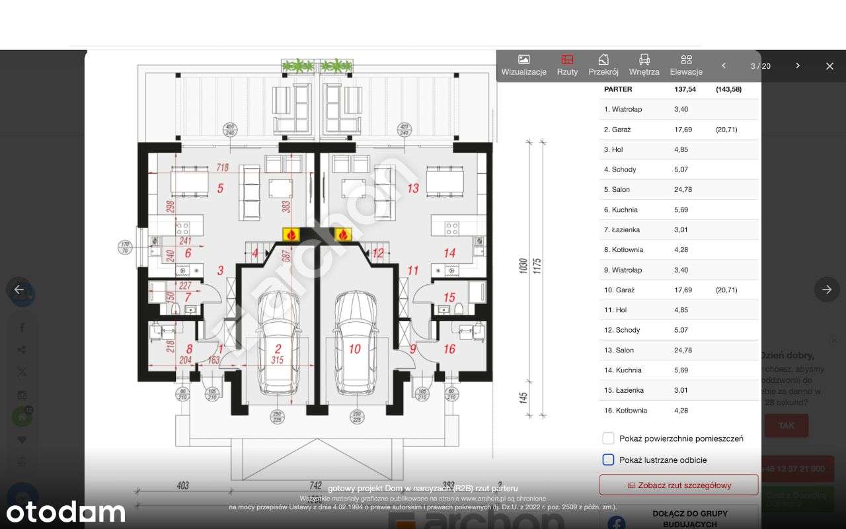Click the '2. Garaż' row text
Viewport: 846px width, 529px height.
click(x=617, y=130)
